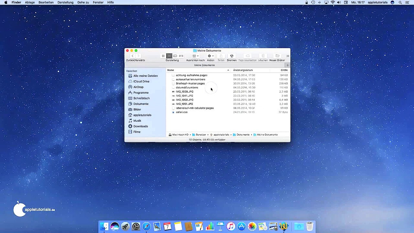Open Spotlight search in menu bar

[400, 2]
